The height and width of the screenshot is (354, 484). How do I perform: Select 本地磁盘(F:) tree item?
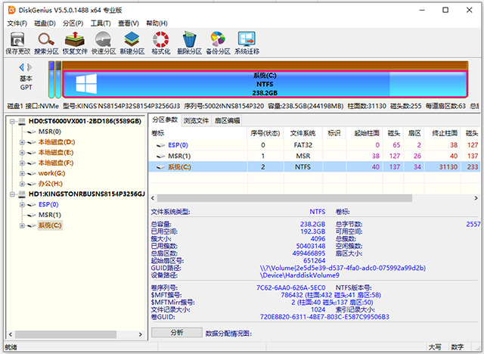click(x=56, y=163)
